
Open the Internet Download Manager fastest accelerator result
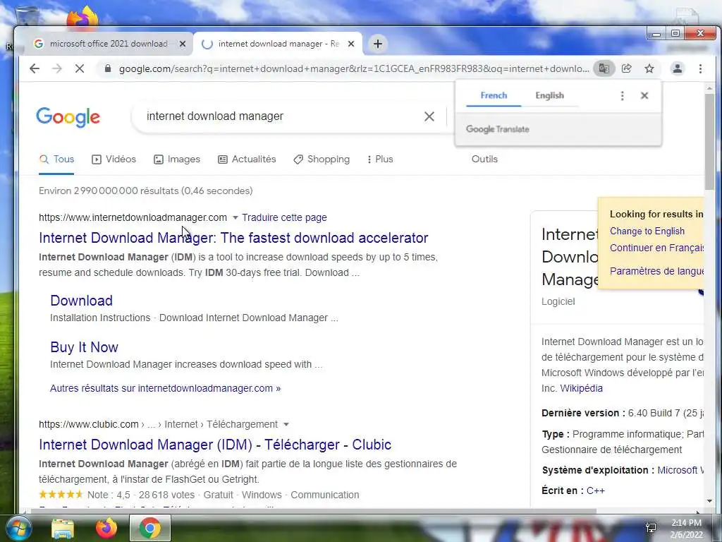[x=233, y=238]
